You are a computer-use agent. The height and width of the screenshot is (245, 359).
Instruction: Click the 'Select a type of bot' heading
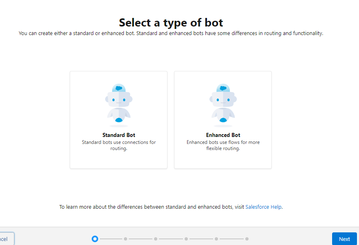pos(171,22)
